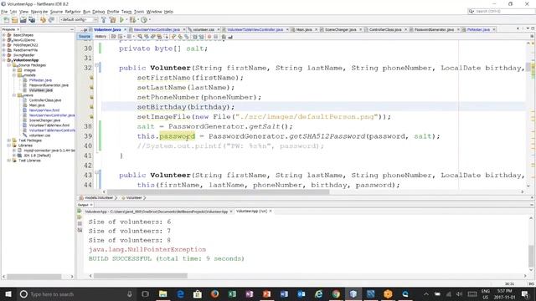
Task: Select JDK 1.8 (Default) library node
Action: point(37,156)
